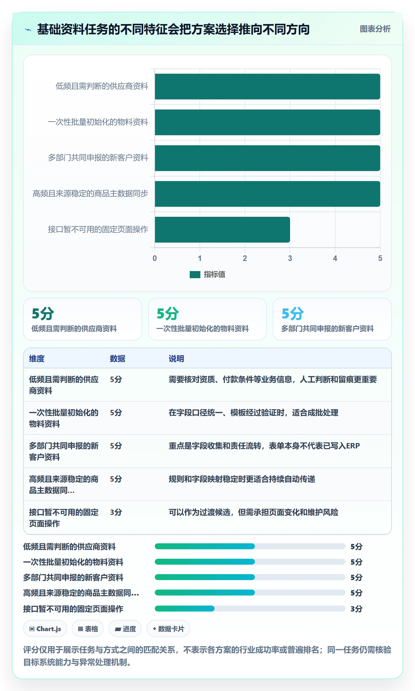Click the 表格 tag chip
This screenshot has width=415, height=691.
point(88,629)
